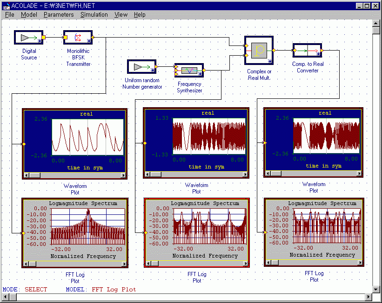Click the 'MODEL: FFT Log Plot' status text
The height and width of the screenshot is (303, 382).
coord(101,290)
